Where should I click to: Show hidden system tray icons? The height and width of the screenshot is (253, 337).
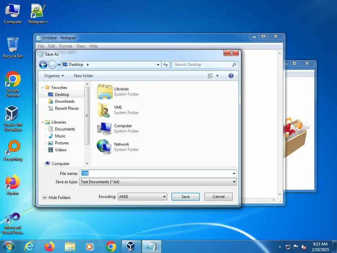(x=280, y=247)
